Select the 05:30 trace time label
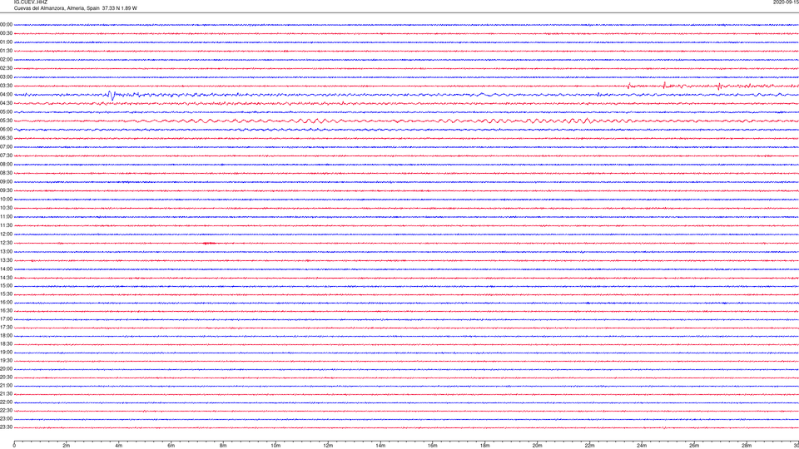 click(6, 121)
